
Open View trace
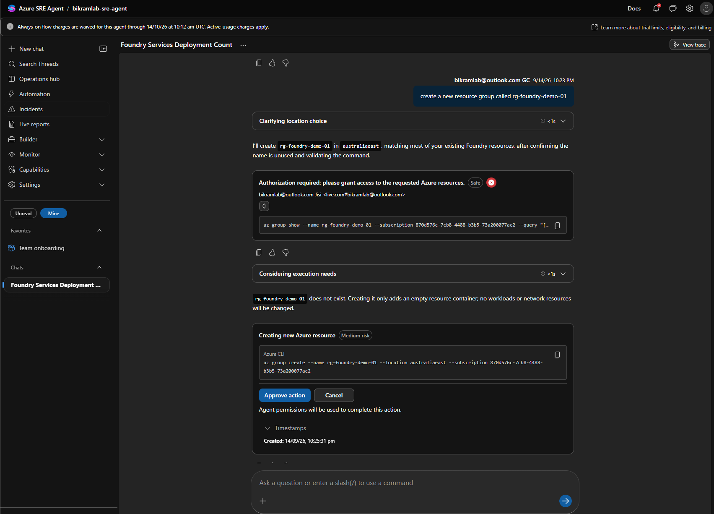pos(690,45)
